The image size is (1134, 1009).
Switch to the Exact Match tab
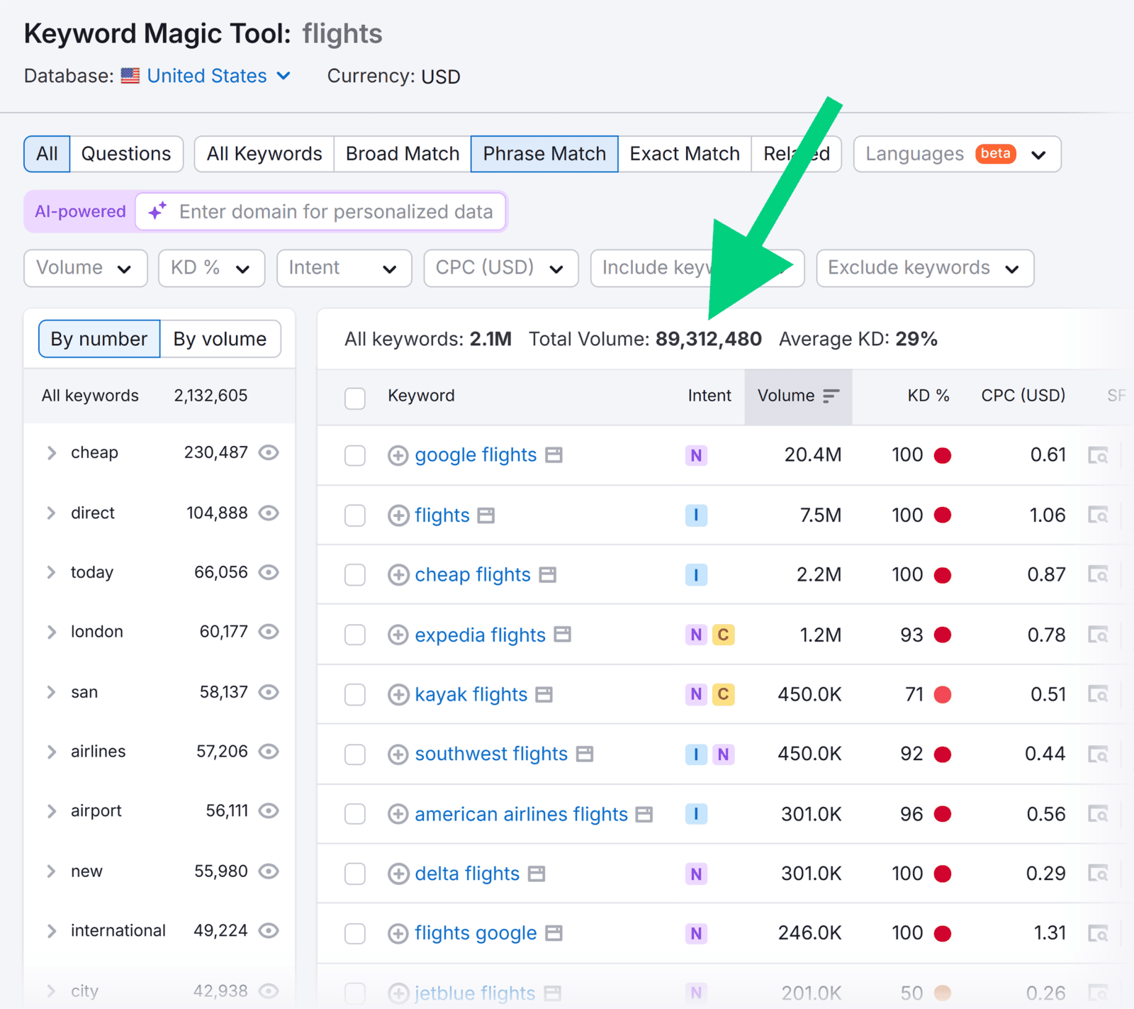click(684, 153)
